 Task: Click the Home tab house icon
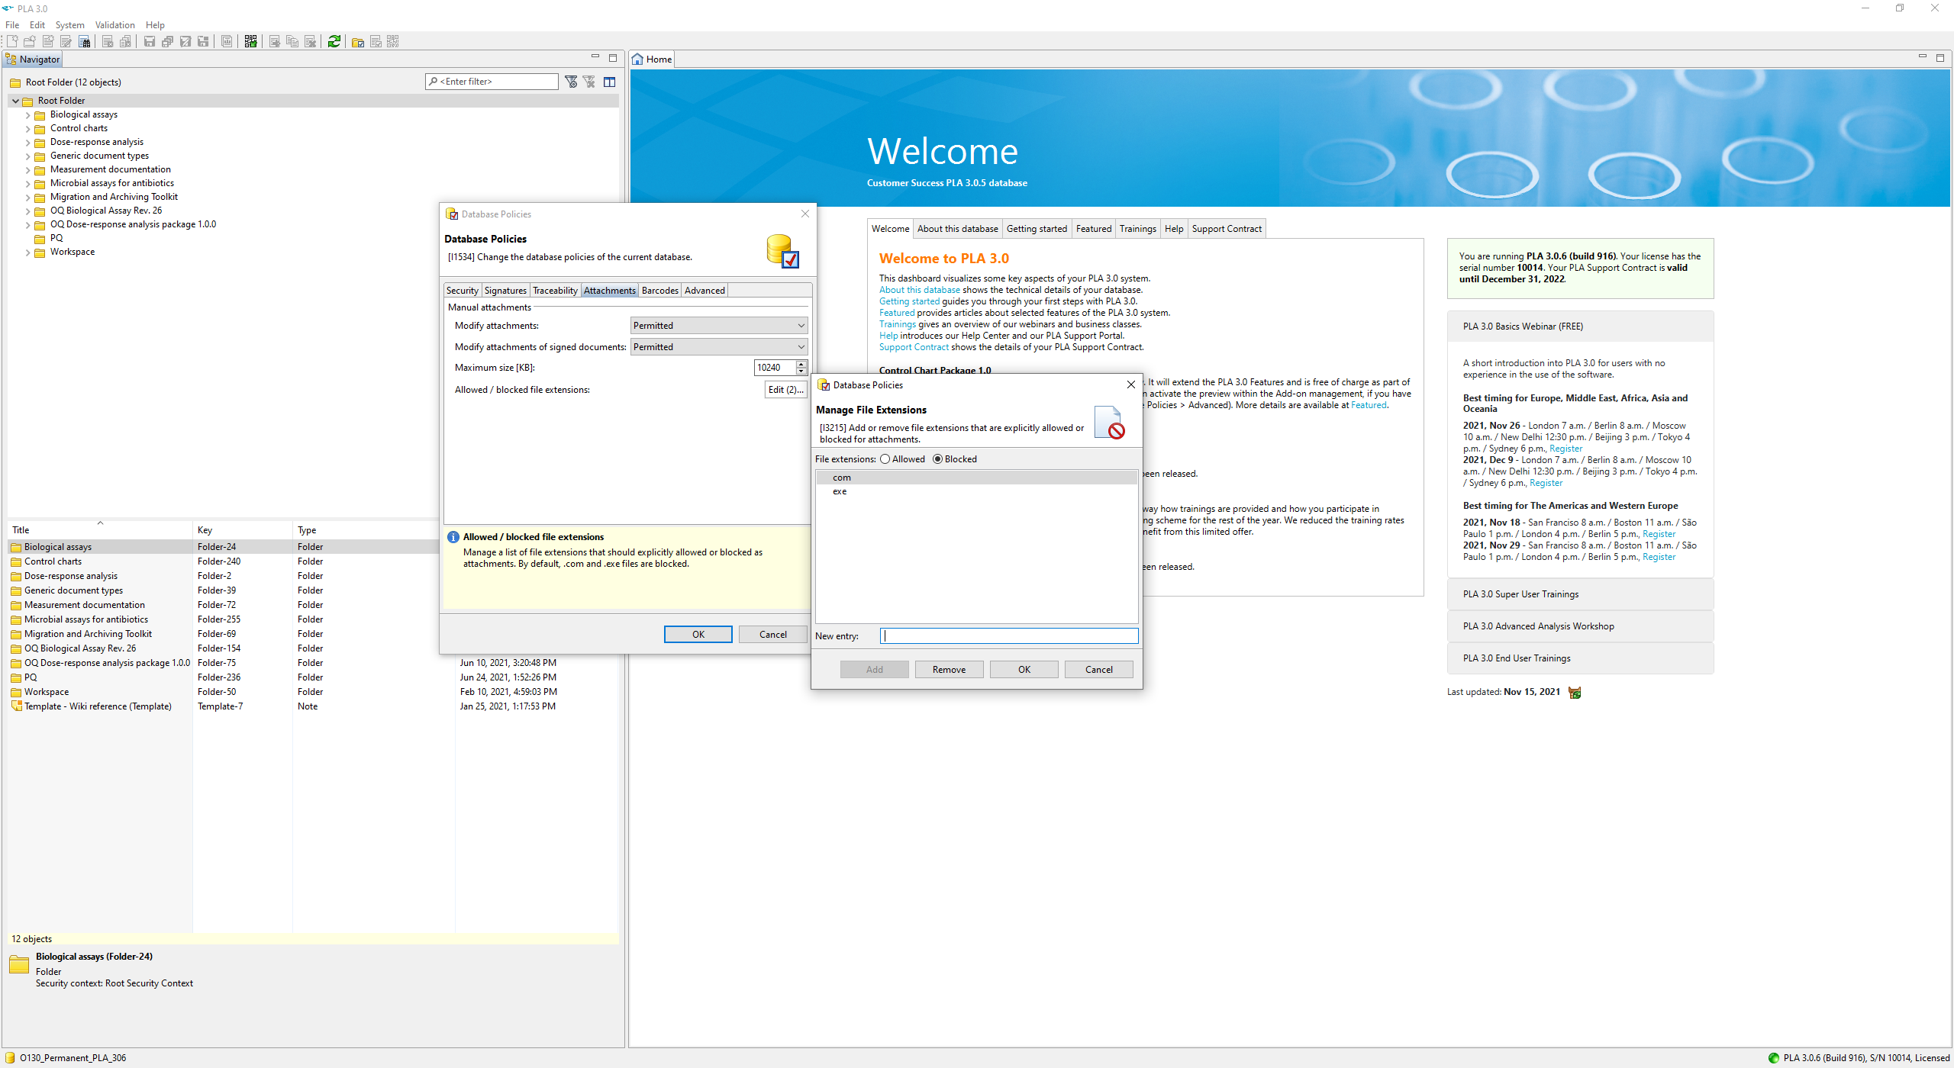(x=637, y=59)
